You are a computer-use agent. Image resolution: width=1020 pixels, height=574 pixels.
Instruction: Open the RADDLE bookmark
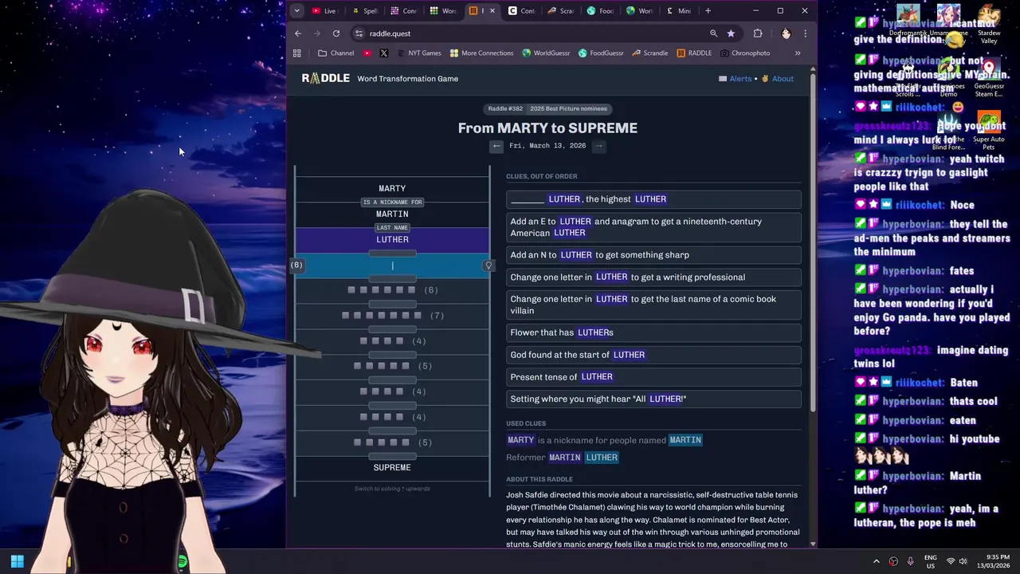(x=694, y=53)
